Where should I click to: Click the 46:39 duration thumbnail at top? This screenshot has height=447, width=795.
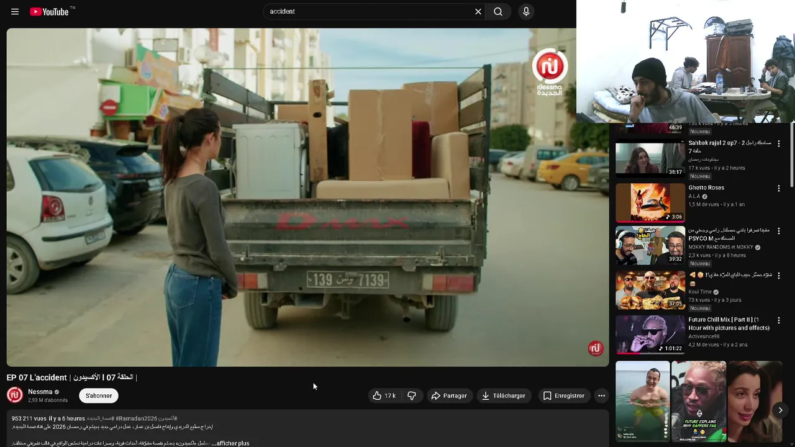(650, 129)
